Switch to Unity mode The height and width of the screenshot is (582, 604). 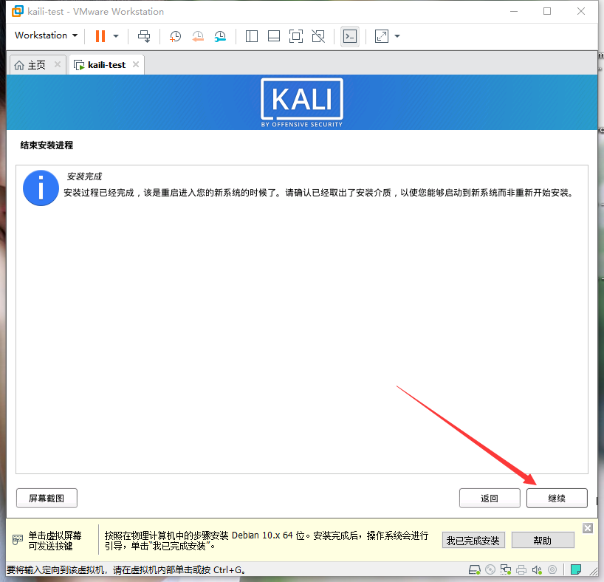(318, 36)
